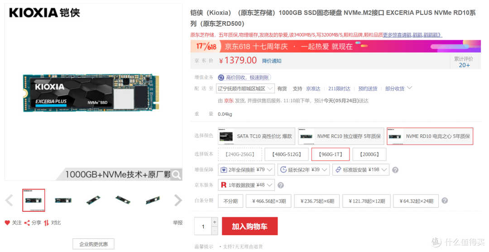Click help icon after 24期 installment option
489x252 pixels.
pos(445,200)
